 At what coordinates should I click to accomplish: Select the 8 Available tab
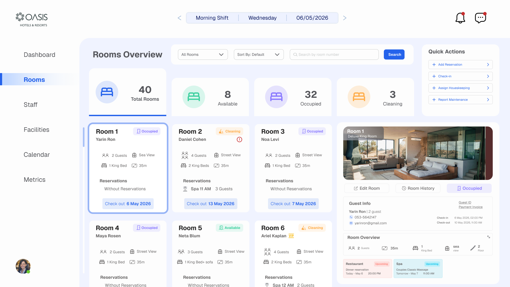click(210, 97)
